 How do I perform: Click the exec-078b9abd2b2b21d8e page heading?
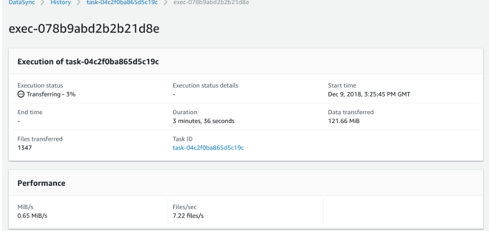(x=84, y=29)
